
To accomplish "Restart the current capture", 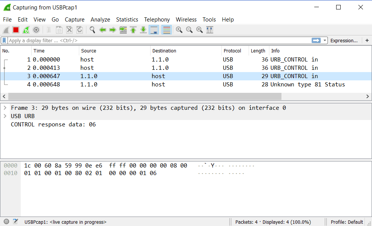I will tap(26, 30).
